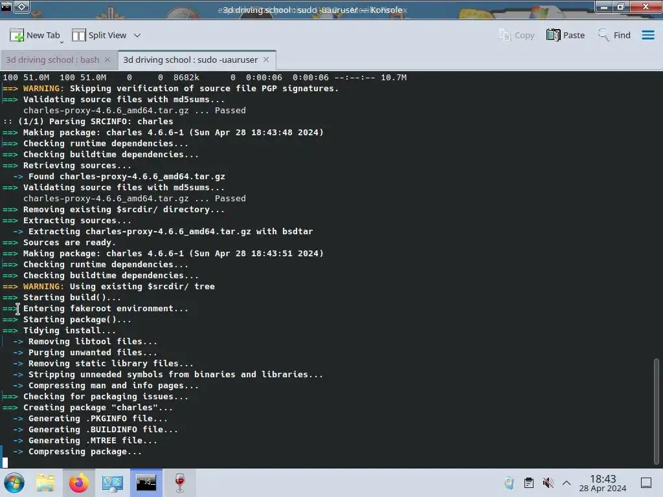Screen dimensions: 663x497
Task: Click the Paste toolbar icon
Action: coord(565,36)
